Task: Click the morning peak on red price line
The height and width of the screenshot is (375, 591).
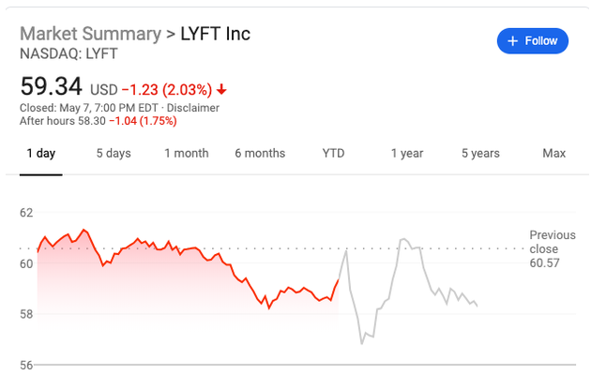Action: (83, 230)
